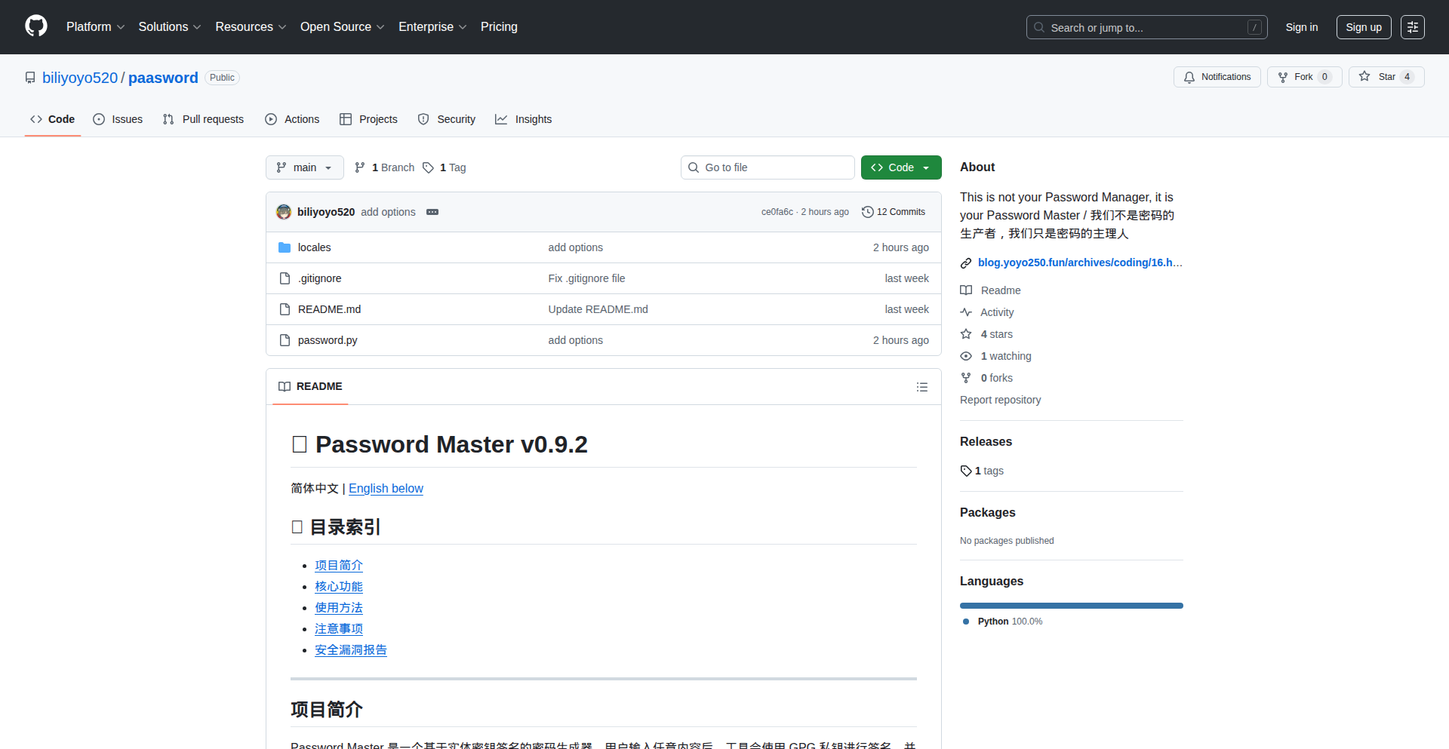Screen dimensions: 1449x749
Task: Jump to 项目简介 section link
Action: tap(339, 565)
